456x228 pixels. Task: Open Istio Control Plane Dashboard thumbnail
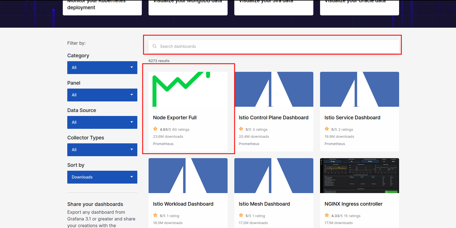coord(274,89)
